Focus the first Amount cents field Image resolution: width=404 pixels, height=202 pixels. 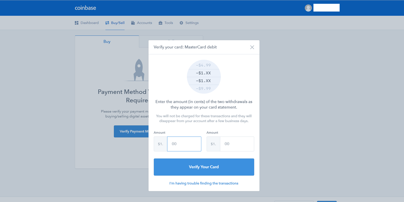point(184,144)
